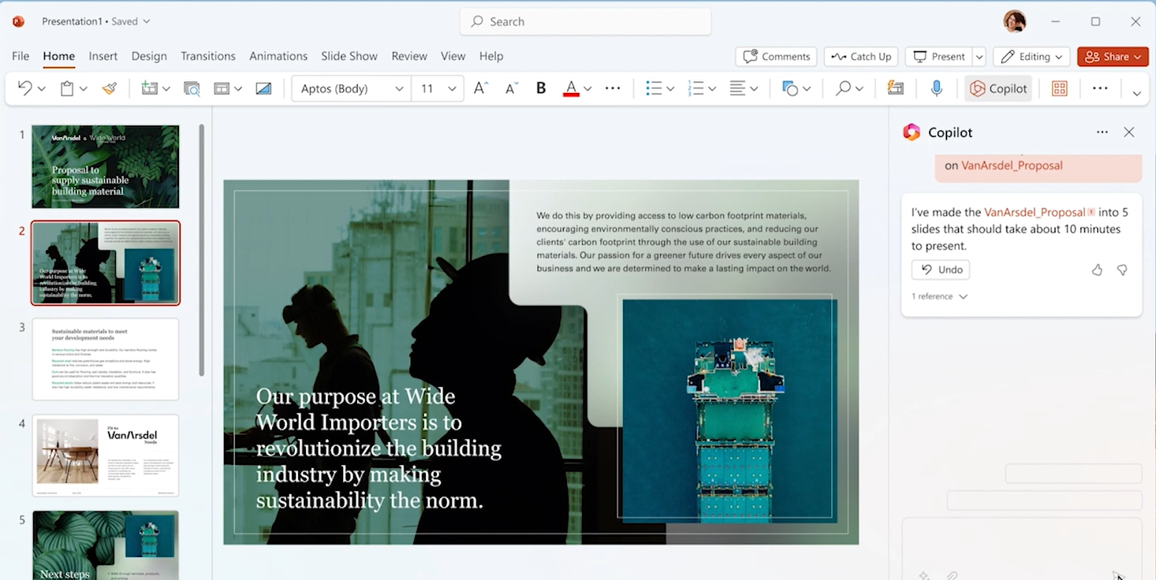Open the Help tab
The width and height of the screenshot is (1156, 580).
pyautogui.click(x=491, y=56)
